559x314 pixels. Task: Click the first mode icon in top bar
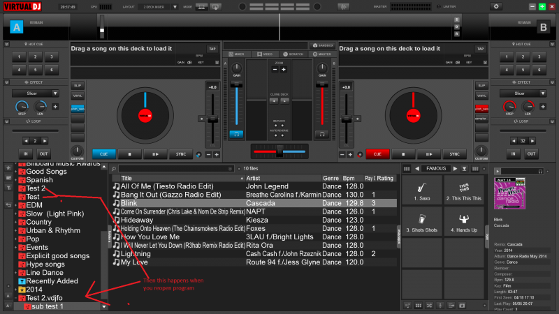point(201,7)
